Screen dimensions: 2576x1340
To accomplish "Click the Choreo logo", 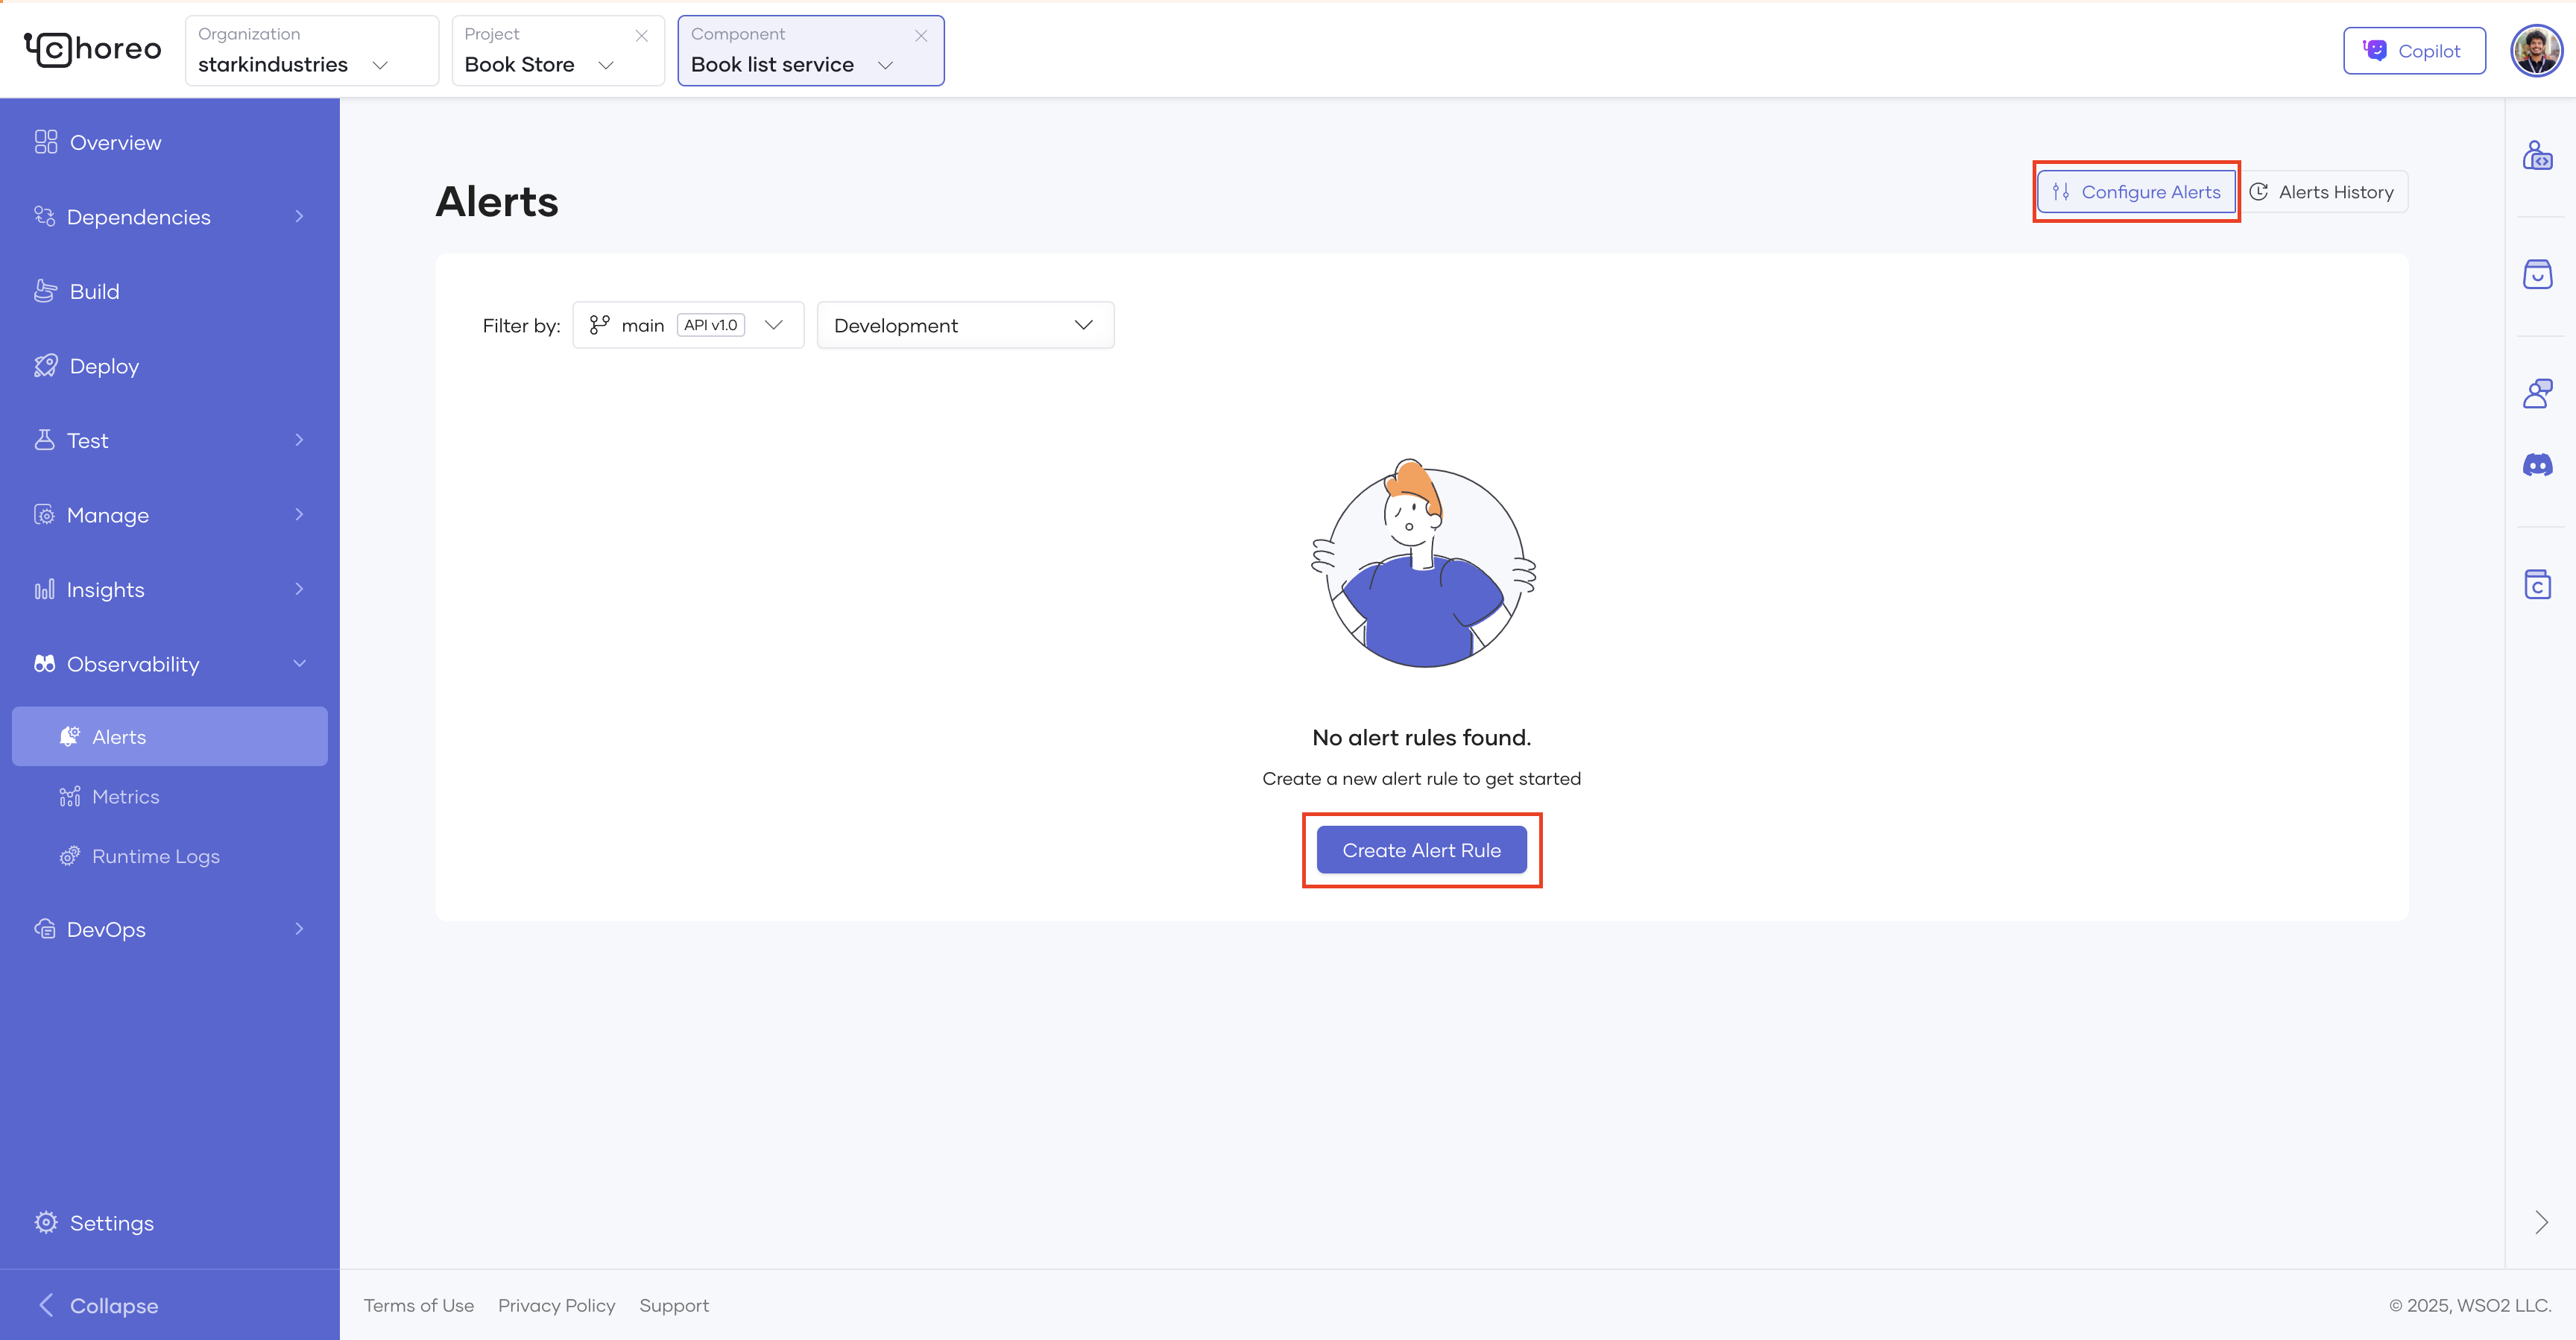I will tap(92, 49).
